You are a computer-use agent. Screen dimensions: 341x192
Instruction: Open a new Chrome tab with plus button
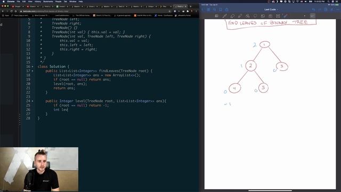pyautogui.click(x=191, y=6)
